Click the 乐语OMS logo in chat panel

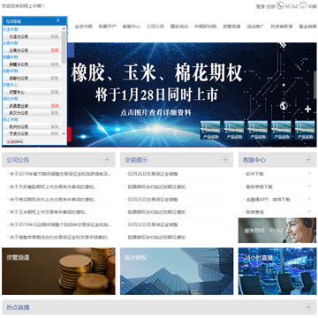(15, 141)
